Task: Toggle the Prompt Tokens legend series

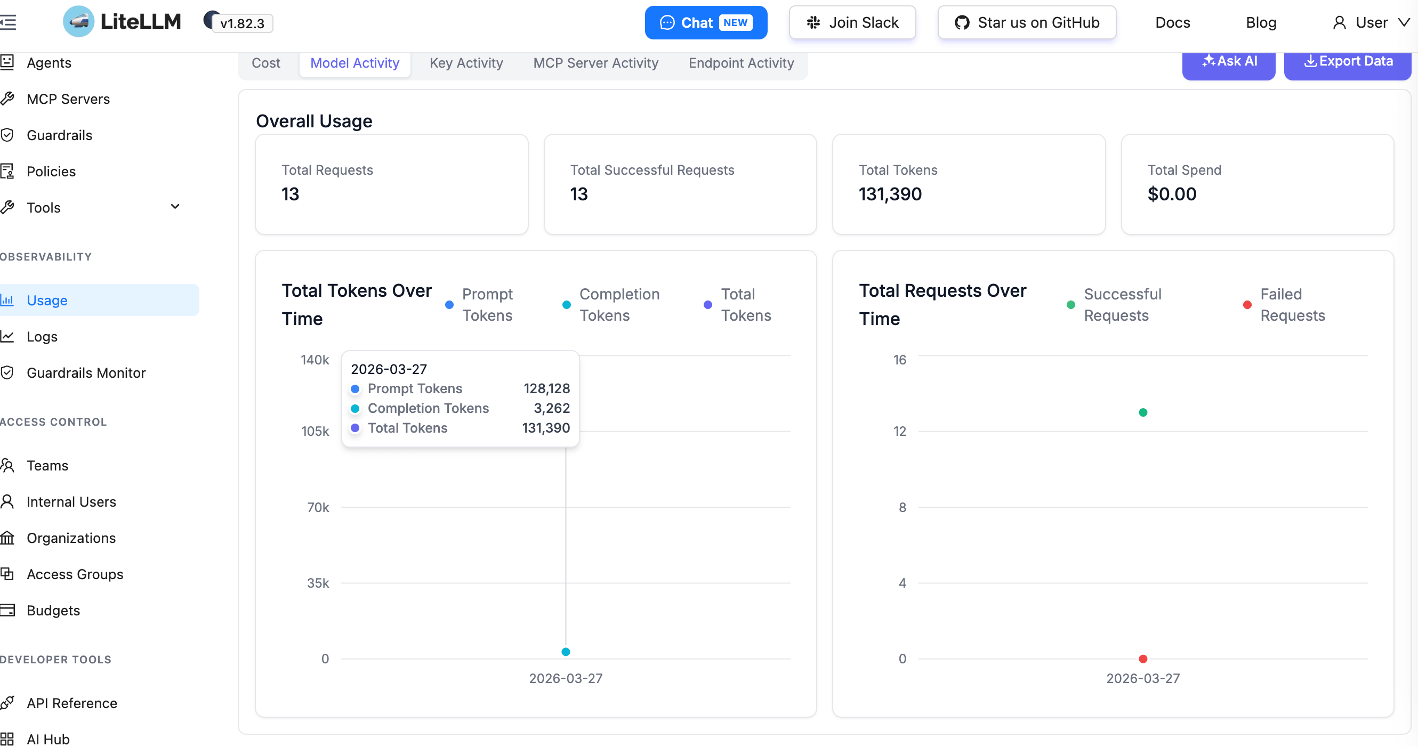Action: 478,305
